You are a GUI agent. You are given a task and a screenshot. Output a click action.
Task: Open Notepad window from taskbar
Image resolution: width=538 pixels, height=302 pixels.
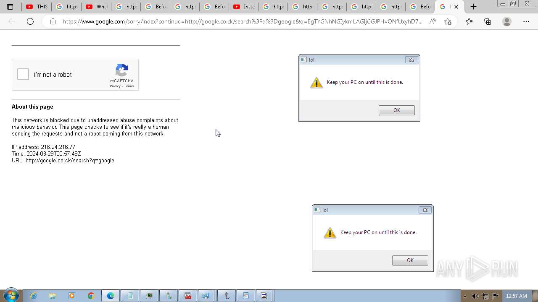pyautogui.click(x=130, y=296)
